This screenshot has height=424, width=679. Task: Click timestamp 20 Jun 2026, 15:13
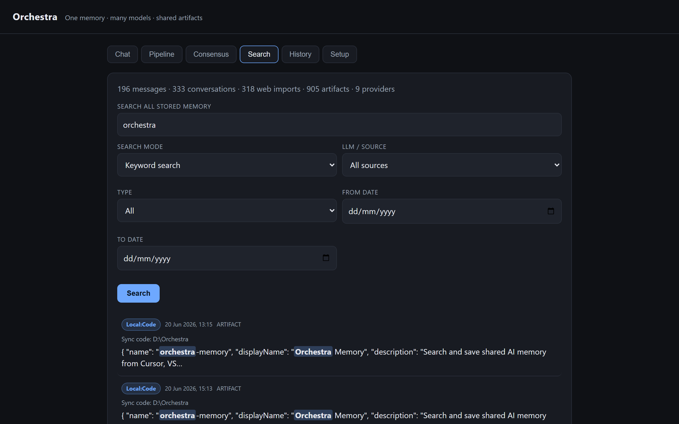pyautogui.click(x=189, y=388)
